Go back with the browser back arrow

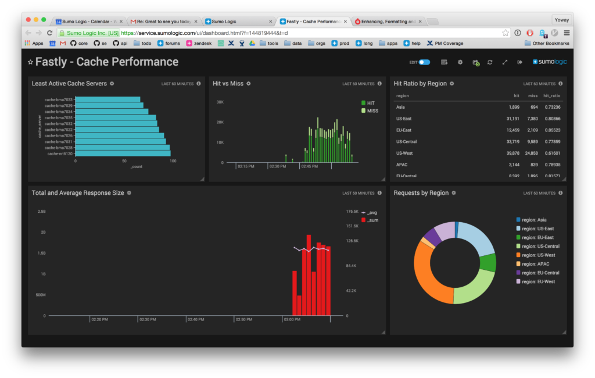coord(28,33)
